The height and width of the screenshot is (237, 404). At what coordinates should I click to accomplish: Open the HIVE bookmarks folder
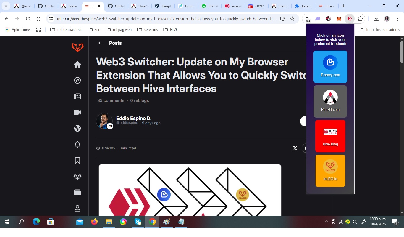tap(170, 30)
